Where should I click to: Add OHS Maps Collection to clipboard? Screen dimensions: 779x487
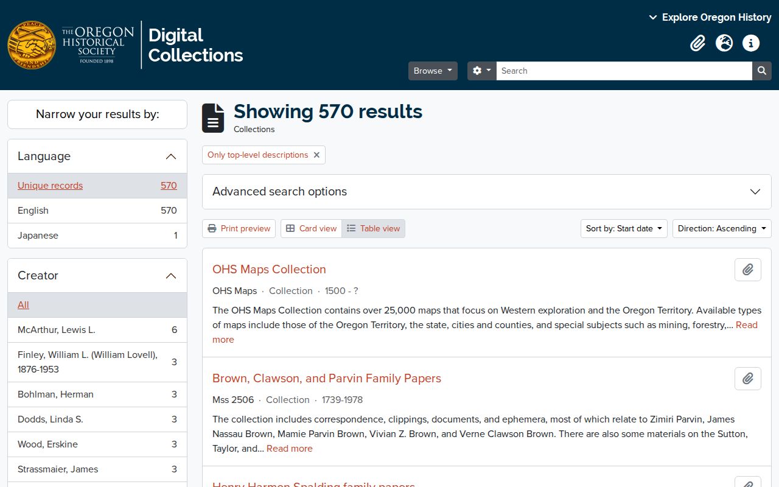click(x=748, y=270)
